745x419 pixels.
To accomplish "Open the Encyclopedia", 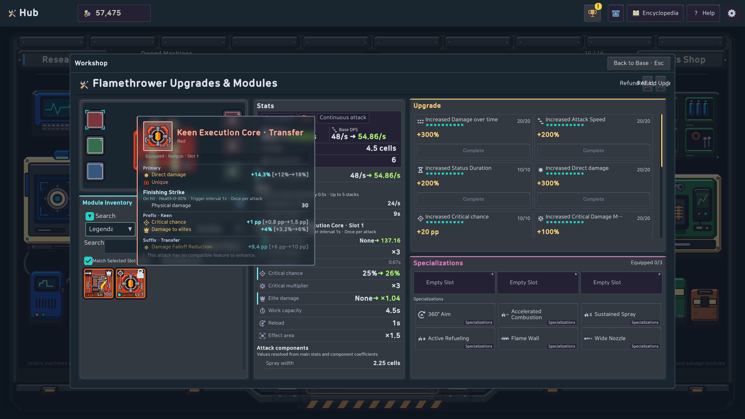I will [655, 13].
